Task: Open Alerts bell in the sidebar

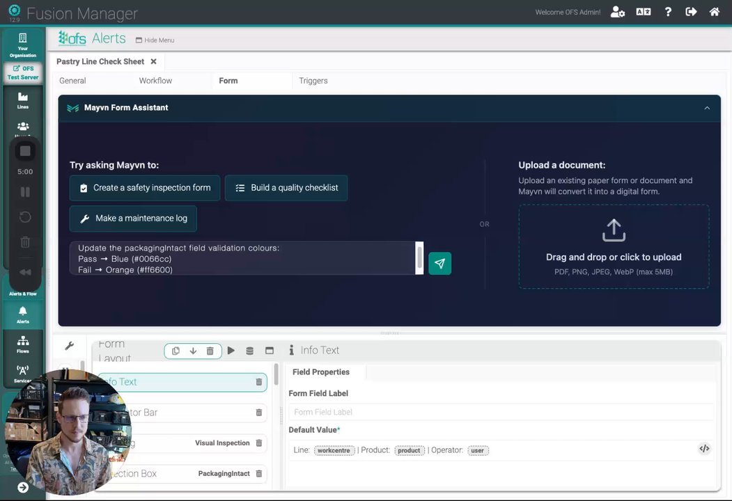Action: (x=23, y=315)
